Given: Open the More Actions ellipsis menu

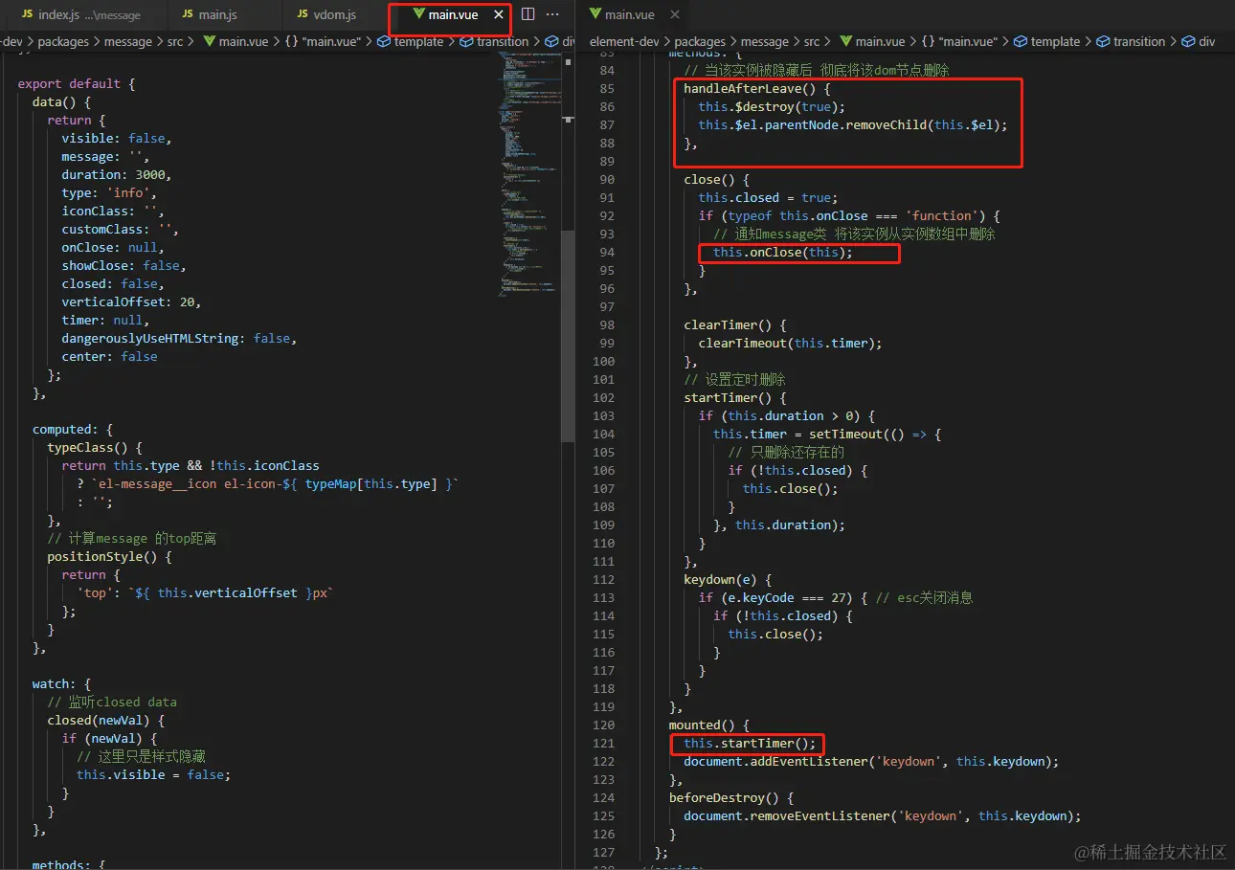Looking at the screenshot, I should [552, 15].
